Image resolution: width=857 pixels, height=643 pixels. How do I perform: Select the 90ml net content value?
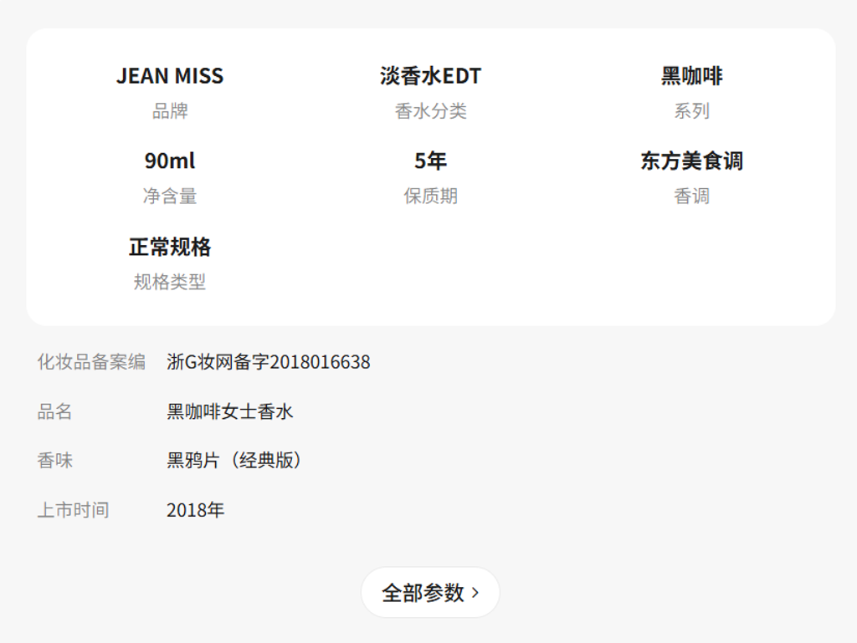(x=170, y=161)
